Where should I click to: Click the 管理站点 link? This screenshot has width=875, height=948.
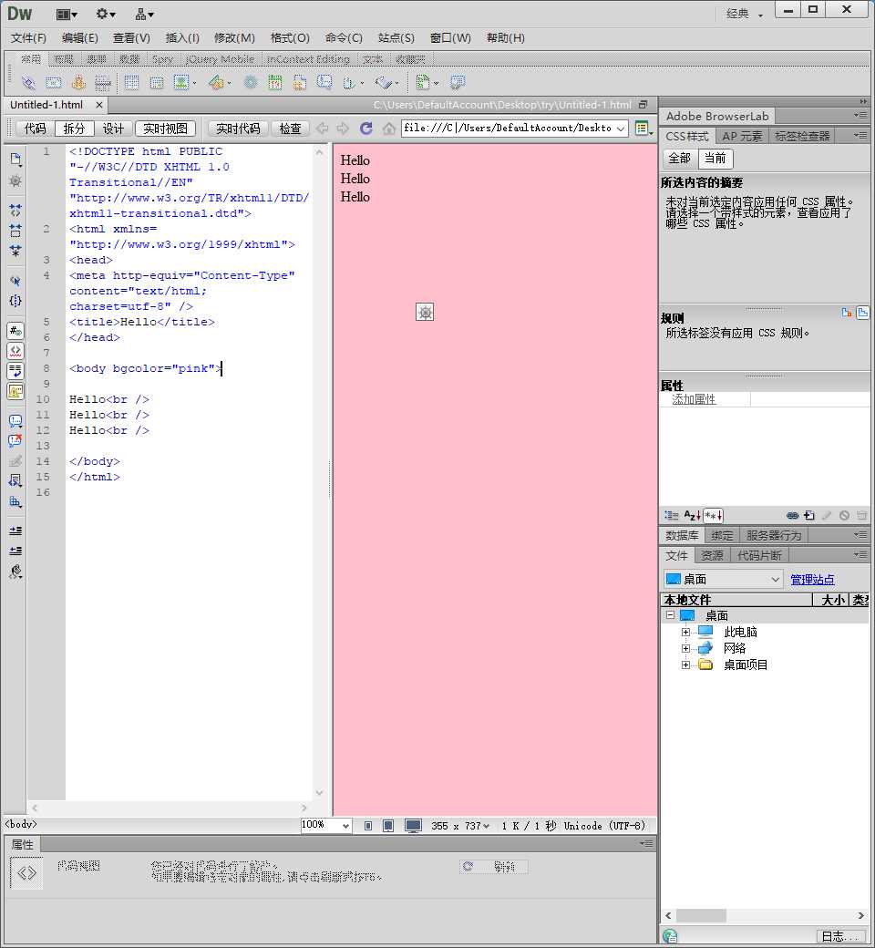click(x=812, y=579)
